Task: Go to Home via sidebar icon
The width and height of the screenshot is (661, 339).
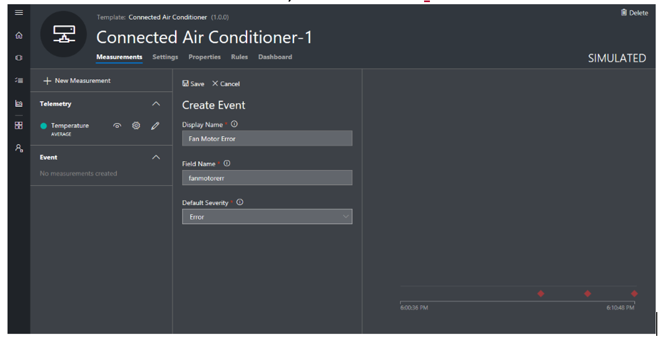Action: click(x=19, y=35)
